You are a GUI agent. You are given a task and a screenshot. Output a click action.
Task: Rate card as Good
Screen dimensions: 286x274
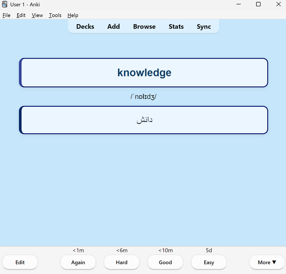coord(165,262)
